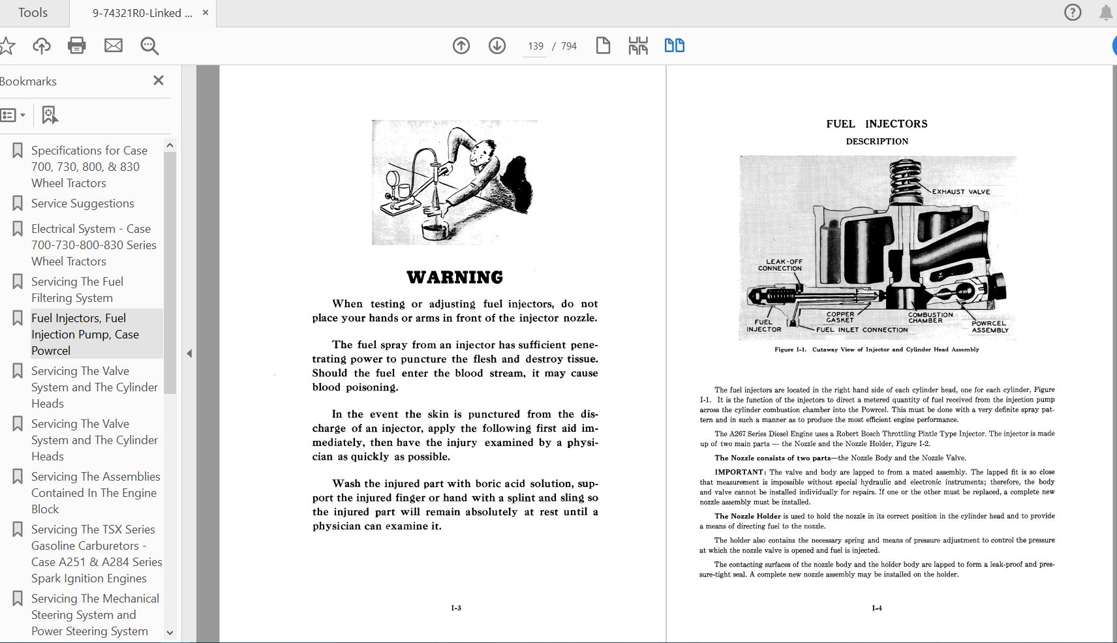Click the find current bookmark icon
The height and width of the screenshot is (643, 1117).
coord(50,115)
